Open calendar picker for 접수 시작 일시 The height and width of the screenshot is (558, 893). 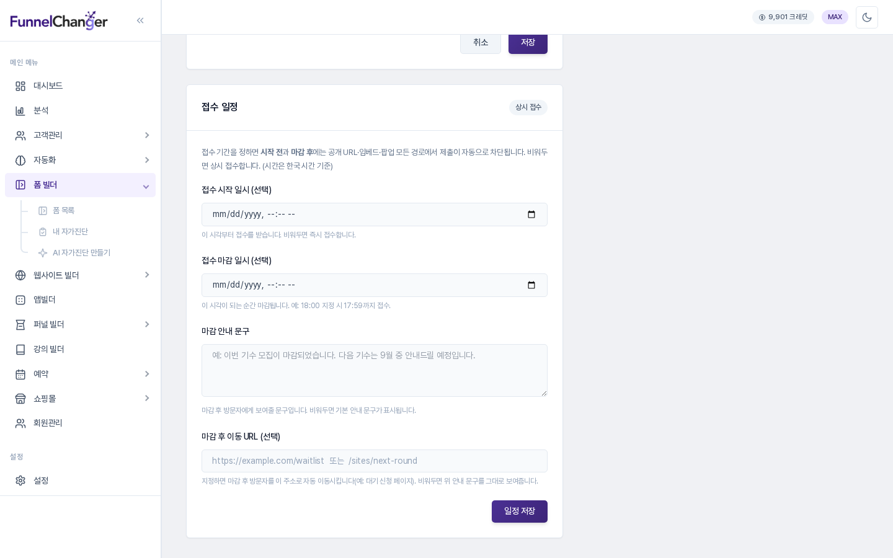pos(531,215)
